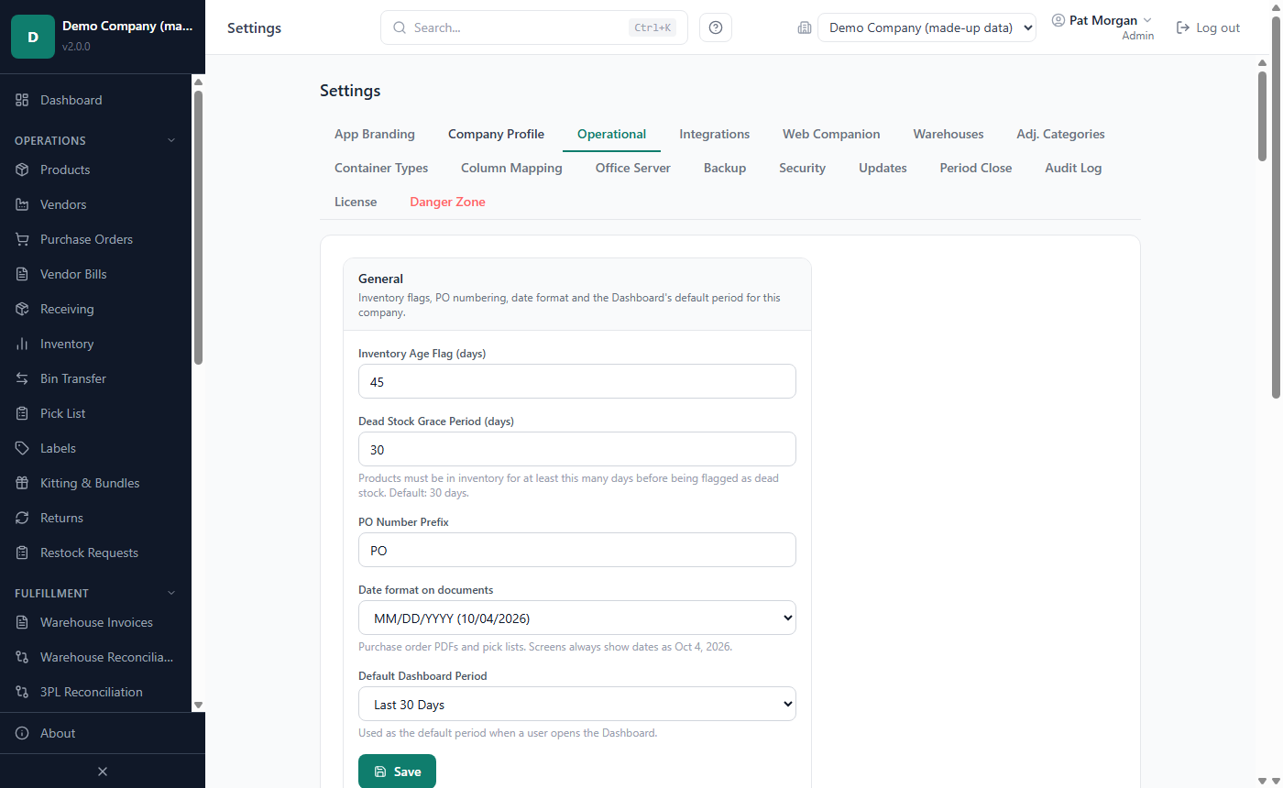Click the Kitting & Bundles gift icon
Image resolution: width=1283 pixels, height=788 pixels.
(22, 483)
